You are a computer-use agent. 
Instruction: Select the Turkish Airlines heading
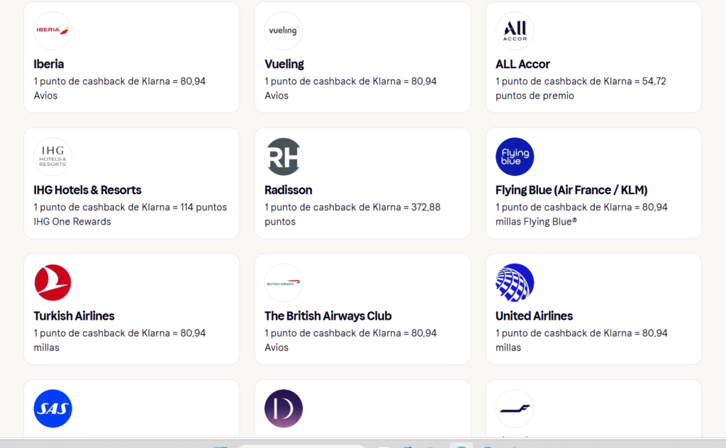[x=74, y=315]
